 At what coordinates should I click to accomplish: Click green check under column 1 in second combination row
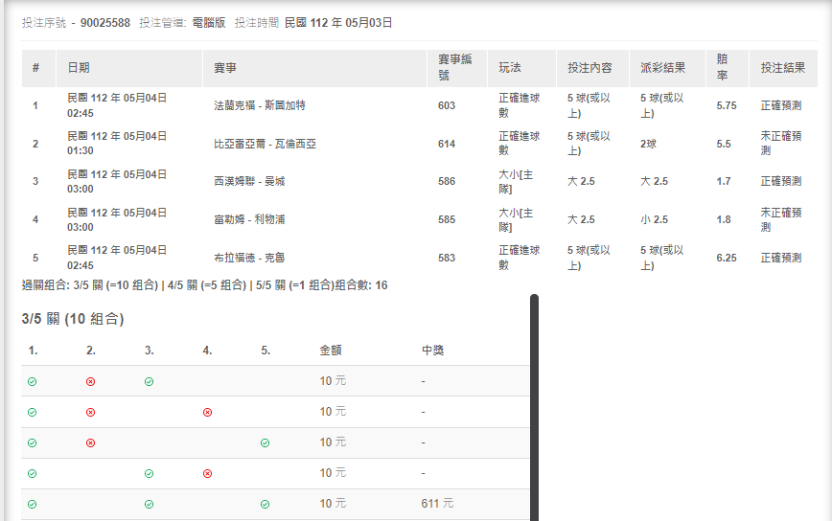coord(32,412)
